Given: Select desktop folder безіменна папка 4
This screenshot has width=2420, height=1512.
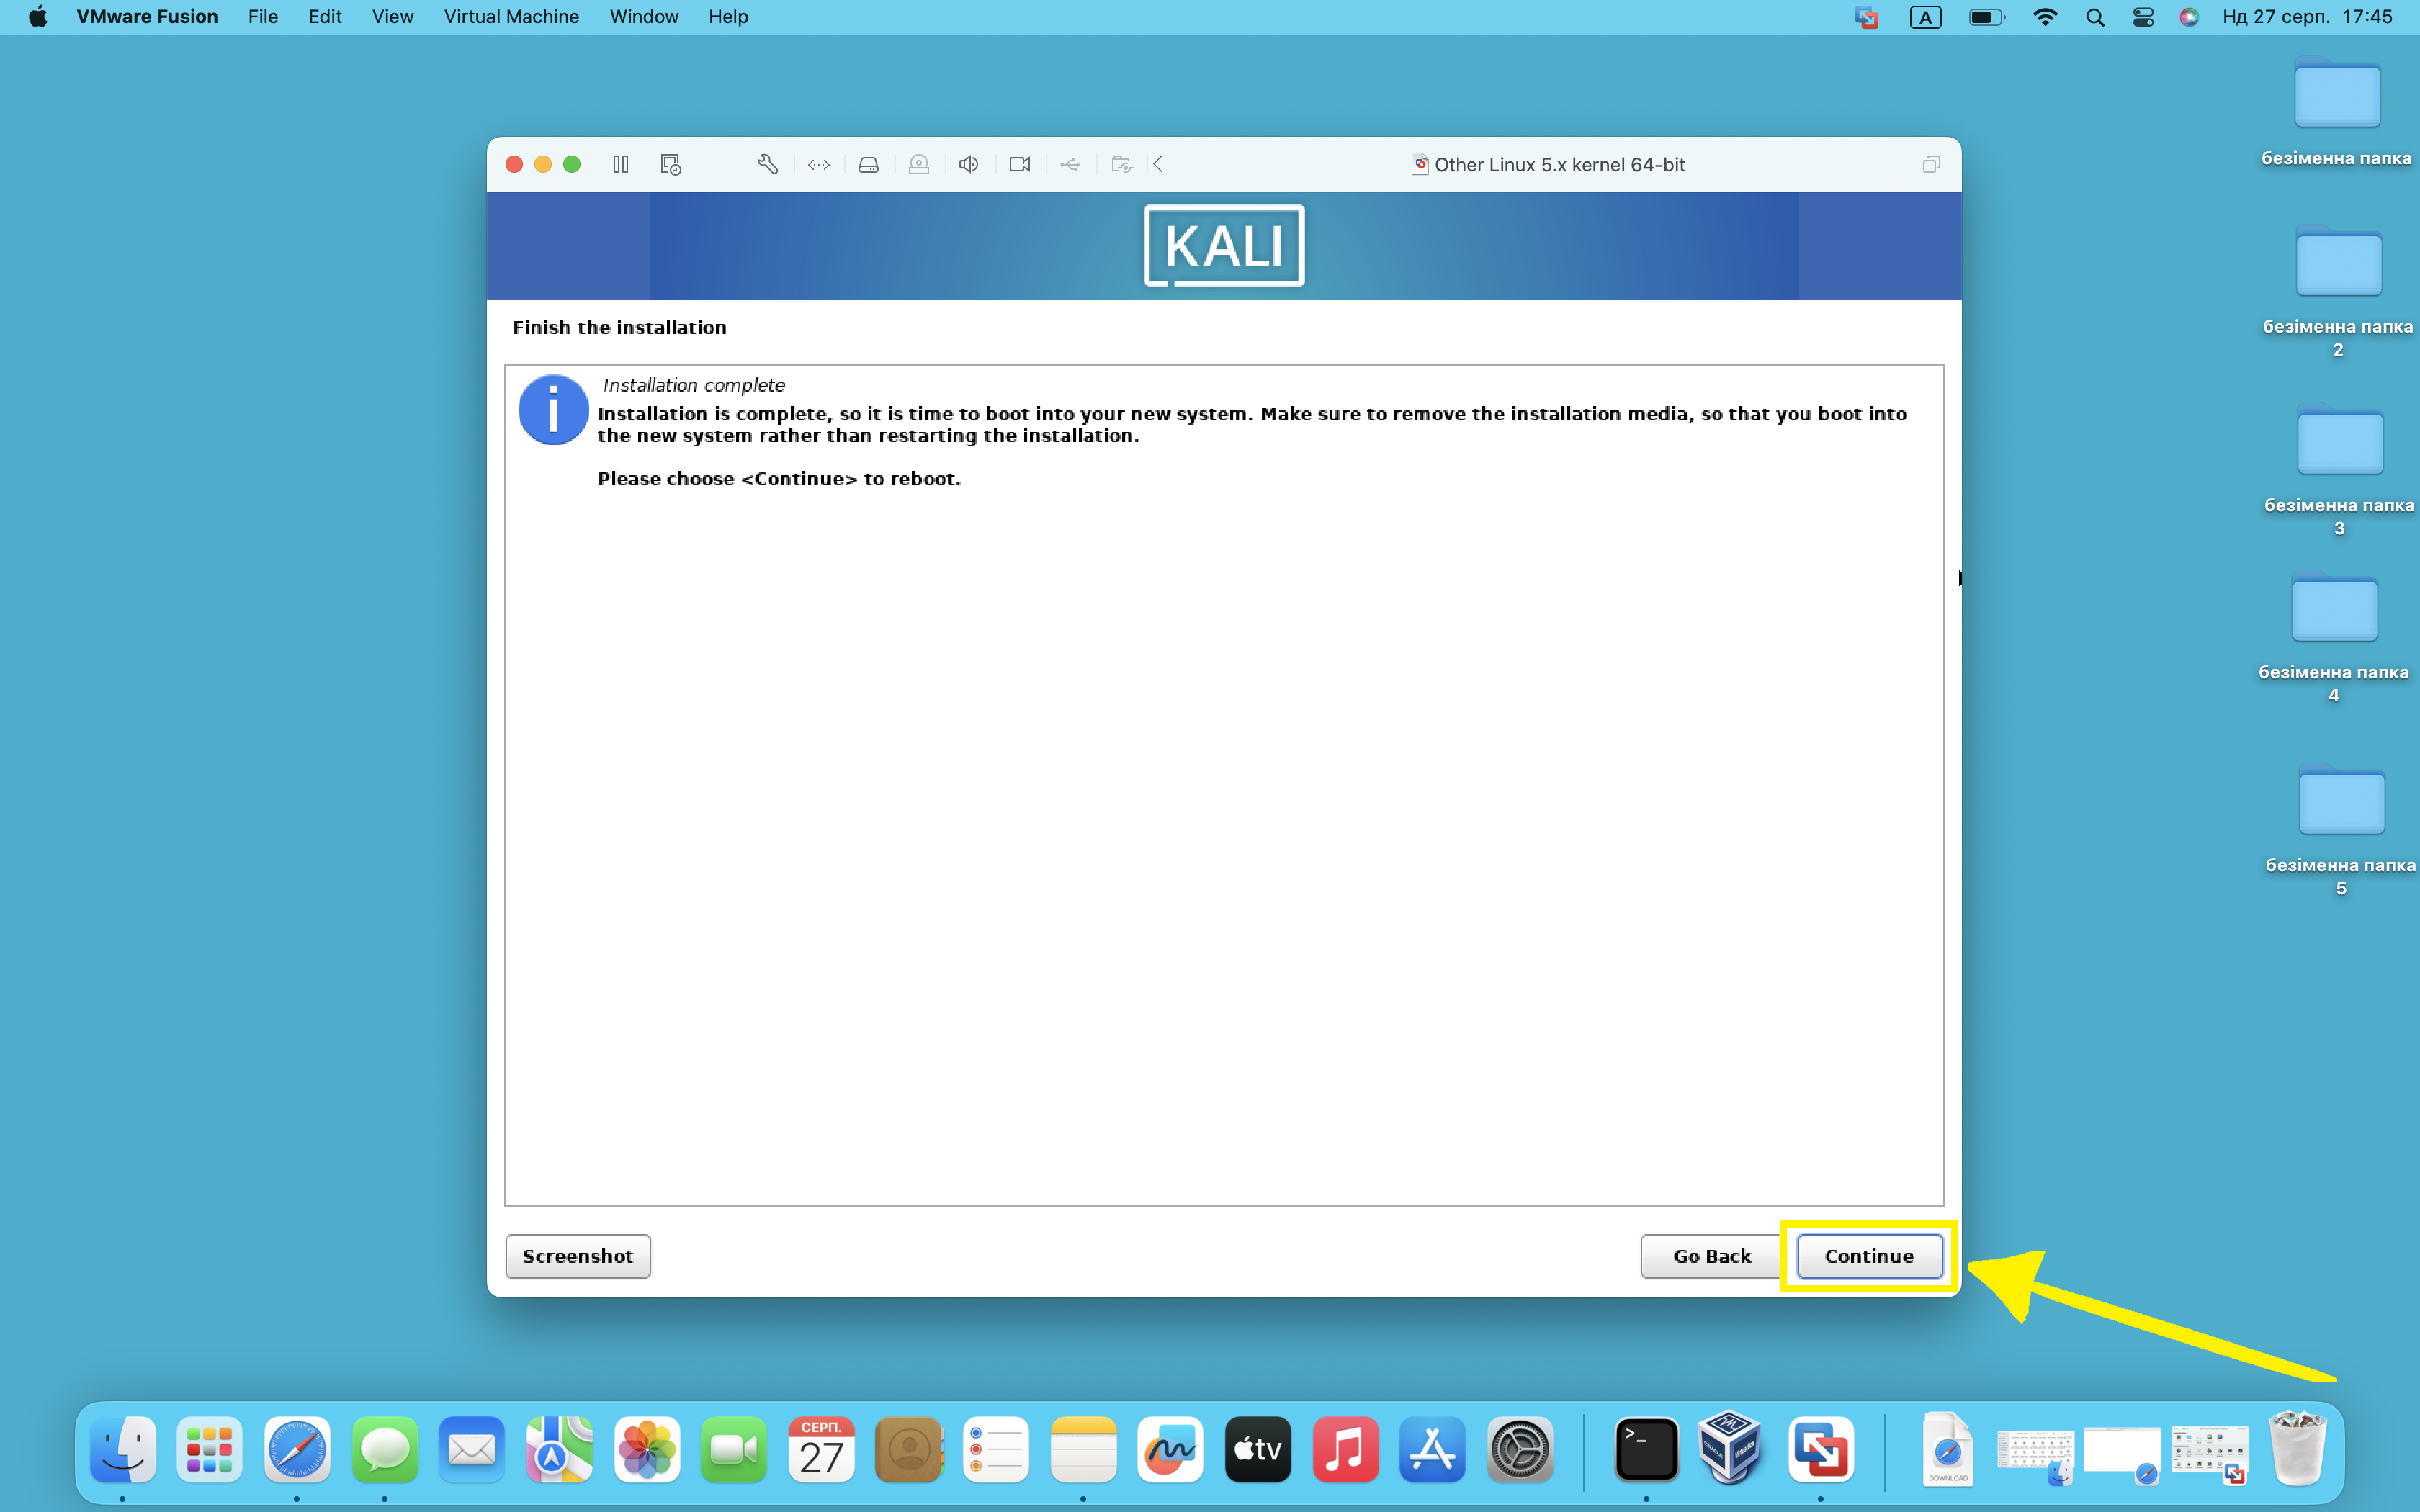Looking at the screenshot, I should coord(2334,638).
